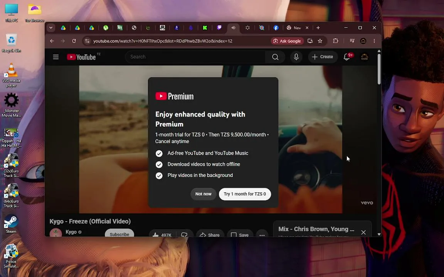The width and height of the screenshot is (444, 277).
Task: Focus the YouTube search field
Action: click(x=195, y=57)
